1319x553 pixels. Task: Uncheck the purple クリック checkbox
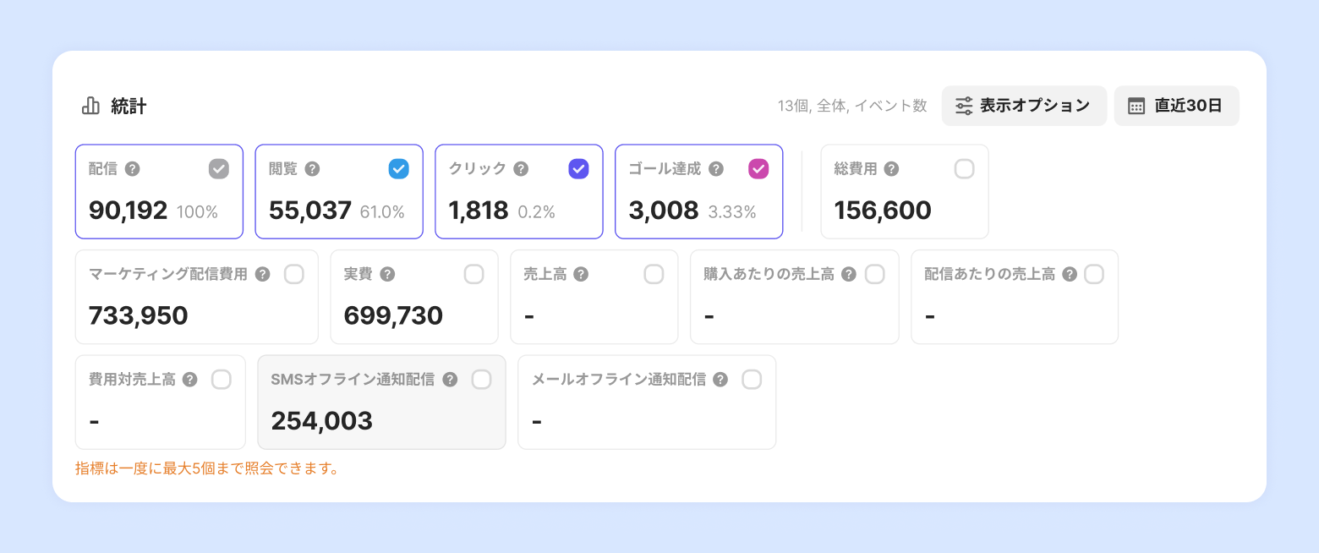[x=578, y=169]
